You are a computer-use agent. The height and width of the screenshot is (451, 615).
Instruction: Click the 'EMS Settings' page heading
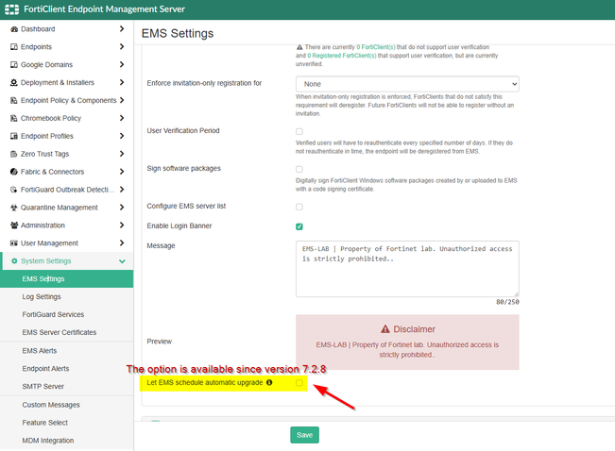point(178,33)
